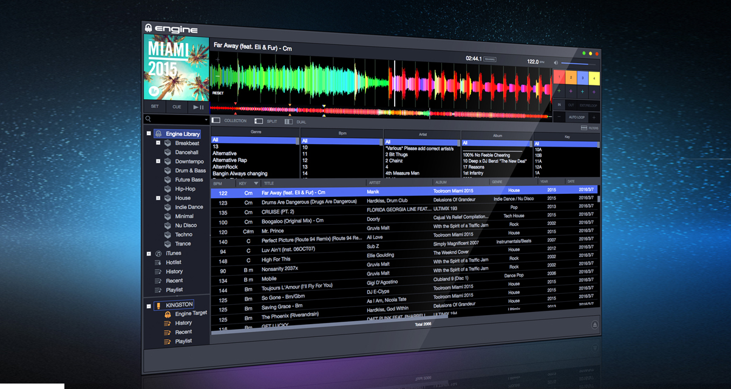Click the Drum & Bass crate icon

point(168,170)
